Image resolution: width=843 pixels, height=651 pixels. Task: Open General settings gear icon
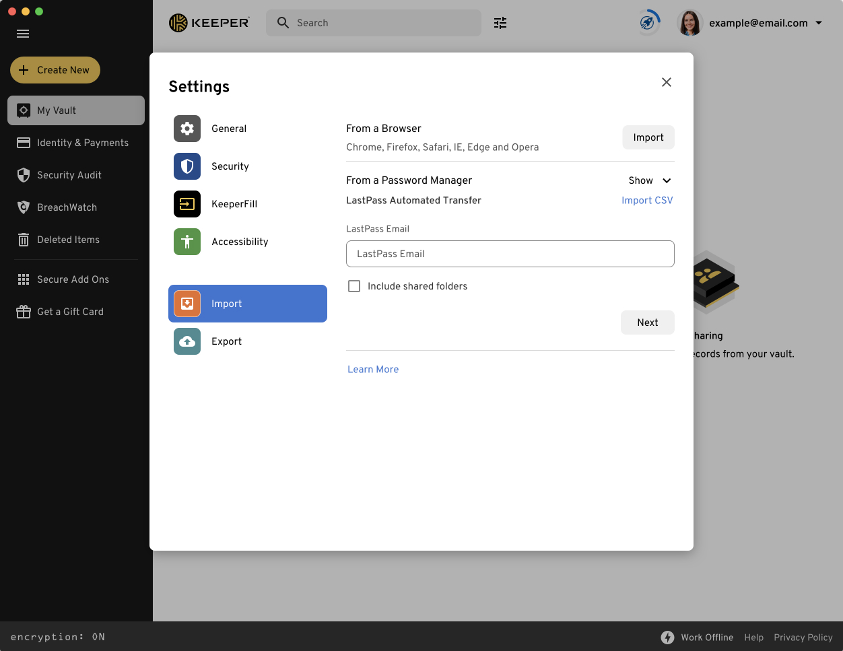(x=187, y=129)
